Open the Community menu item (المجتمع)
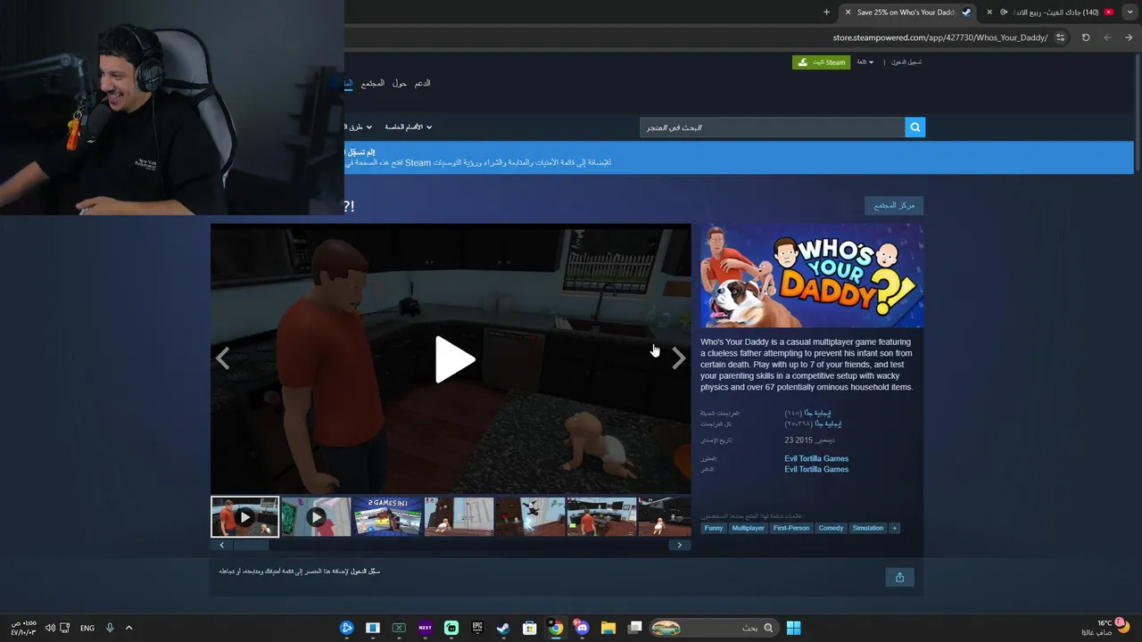This screenshot has height=642, width=1142. (x=373, y=83)
